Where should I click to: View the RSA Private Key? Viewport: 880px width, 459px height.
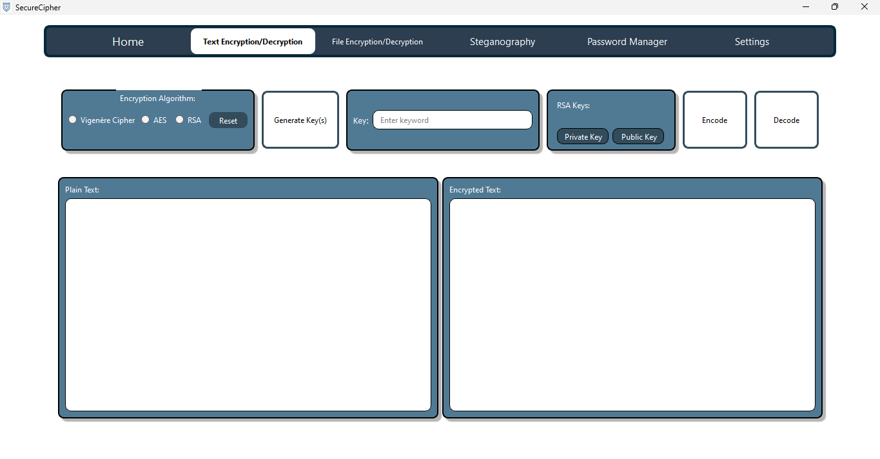[582, 136]
